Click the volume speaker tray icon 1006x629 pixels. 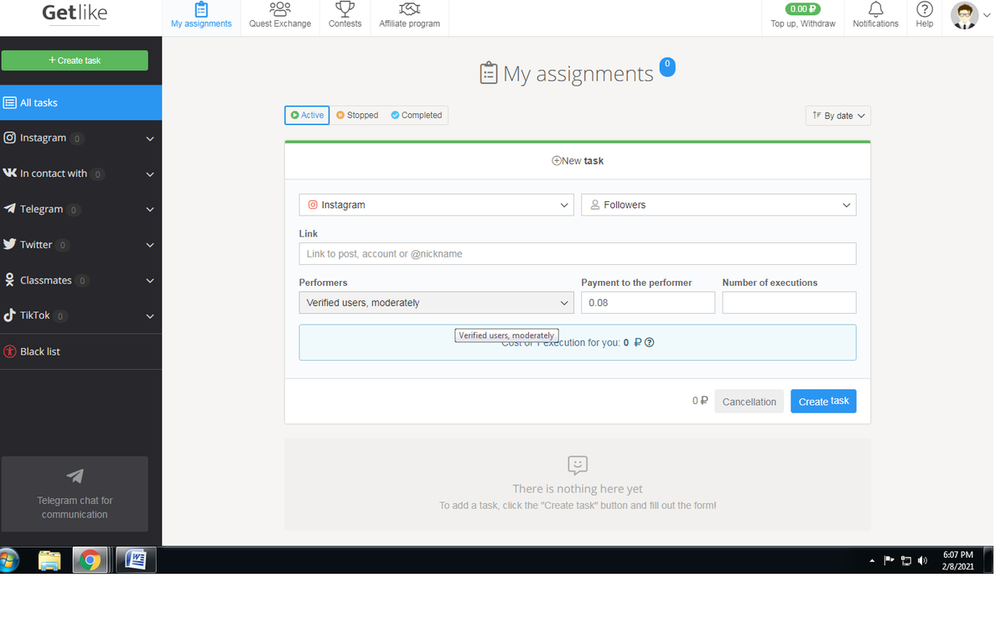[x=923, y=561]
